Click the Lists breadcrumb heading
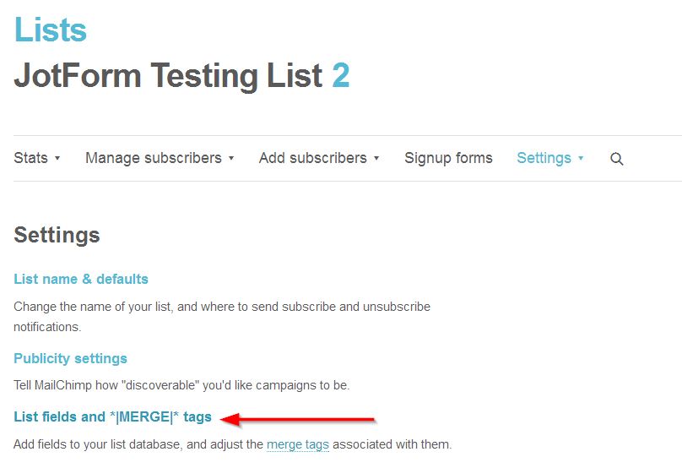682x468 pixels. pyautogui.click(x=51, y=30)
